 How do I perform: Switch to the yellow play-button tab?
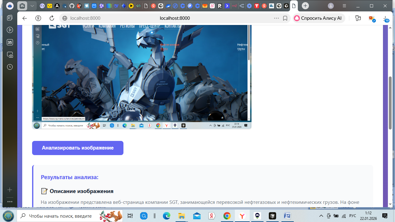click(x=131, y=6)
